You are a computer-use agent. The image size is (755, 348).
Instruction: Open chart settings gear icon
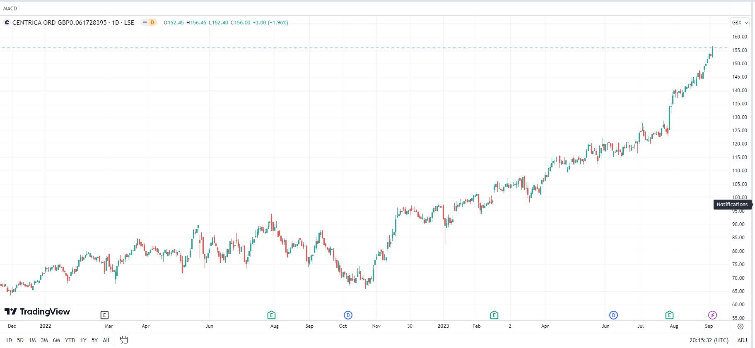[741, 327]
